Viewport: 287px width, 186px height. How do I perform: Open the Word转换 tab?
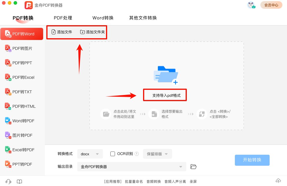(x=103, y=18)
